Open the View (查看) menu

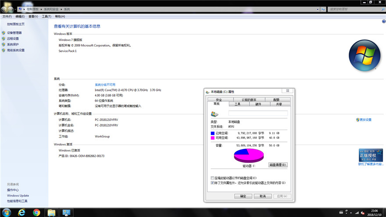[33, 17]
